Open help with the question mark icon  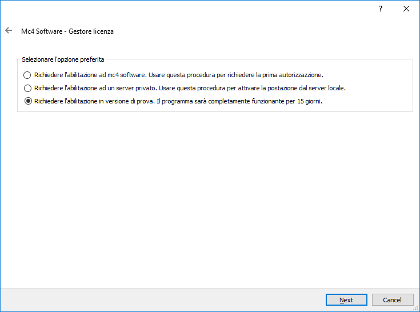(381, 9)
